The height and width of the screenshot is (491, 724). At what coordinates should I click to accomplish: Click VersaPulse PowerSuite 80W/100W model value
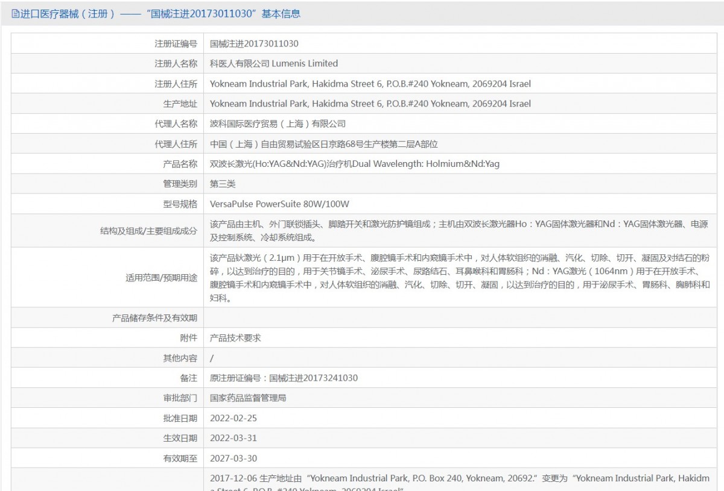[280, 204]
